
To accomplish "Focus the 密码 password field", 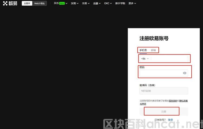I will pos(164,73).
